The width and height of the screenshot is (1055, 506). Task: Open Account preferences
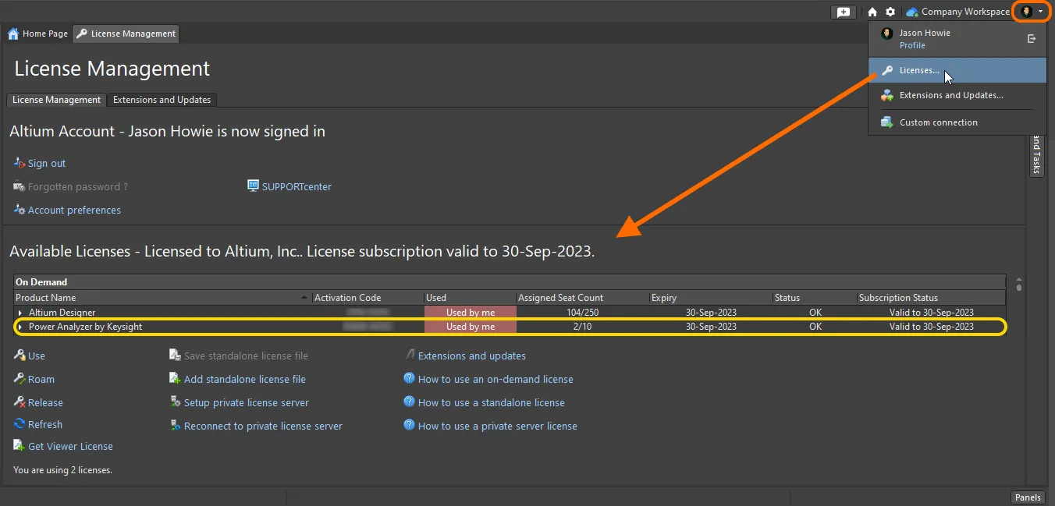74,211
